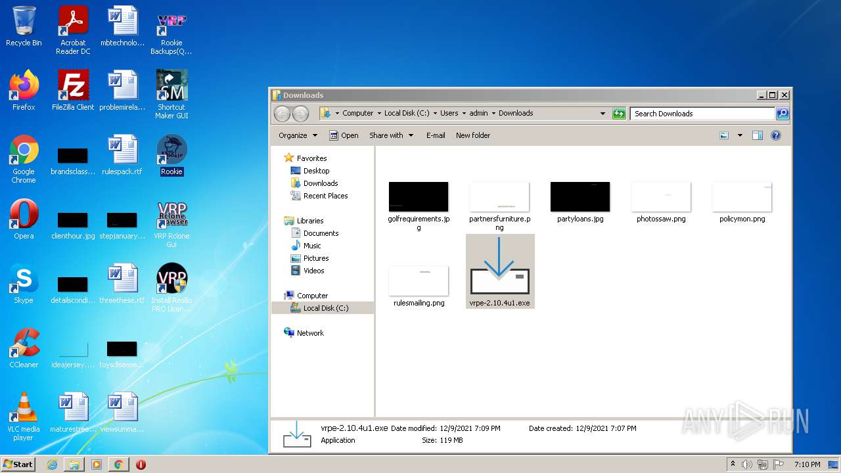Image resolution: width=841 pixels, height=473 pixels.
Task: Launch Skype from the desktop
Action: pos(24,284)
